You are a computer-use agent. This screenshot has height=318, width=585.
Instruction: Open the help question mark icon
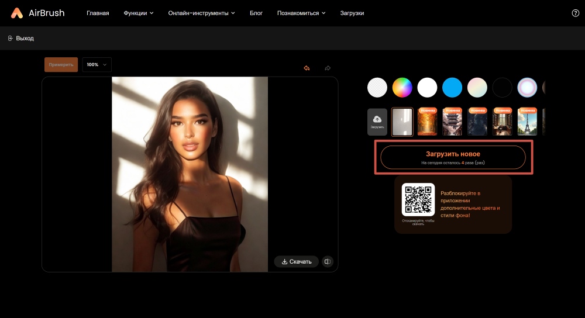(x=575, y=13)
